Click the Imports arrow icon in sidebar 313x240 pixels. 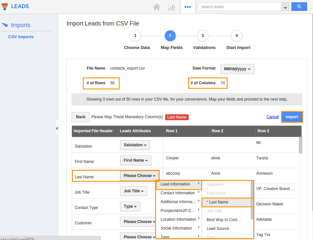[x=5, y=25]
